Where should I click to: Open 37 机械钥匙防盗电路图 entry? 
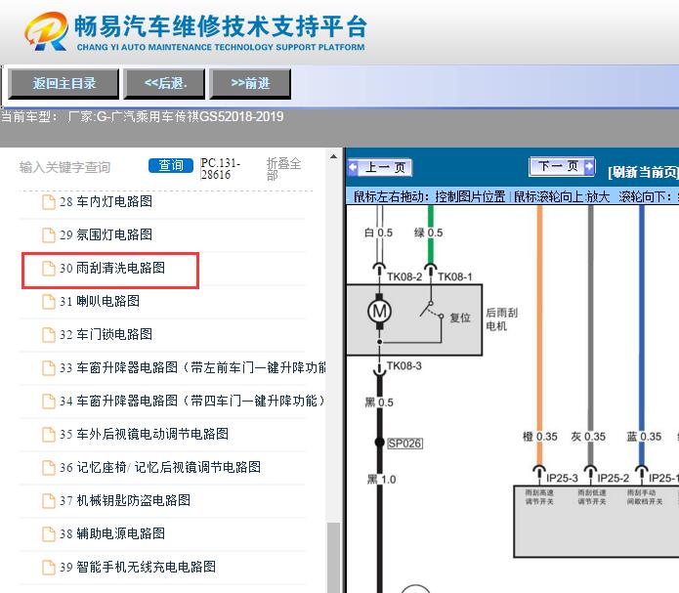click(125, 501)
